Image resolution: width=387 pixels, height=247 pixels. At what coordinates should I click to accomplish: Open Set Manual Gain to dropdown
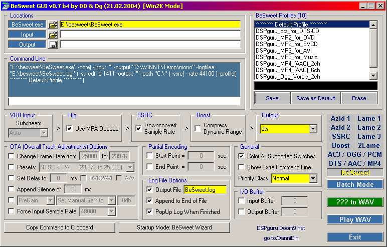112,200
